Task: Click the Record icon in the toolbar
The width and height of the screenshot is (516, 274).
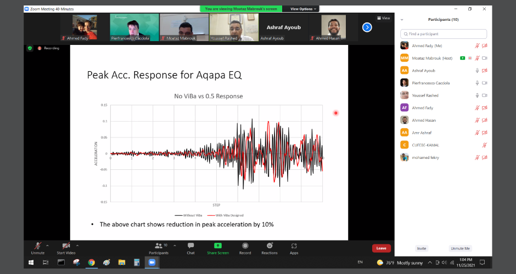Action: (x=245, y=246)
